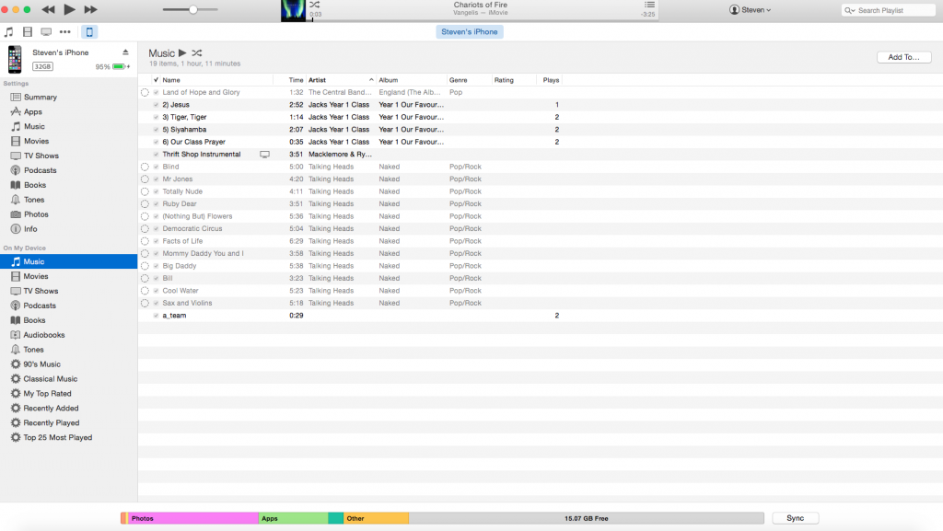Click the Chariots of Fire album artwork
The image size is (943, 531).
[x=294, y=11]
